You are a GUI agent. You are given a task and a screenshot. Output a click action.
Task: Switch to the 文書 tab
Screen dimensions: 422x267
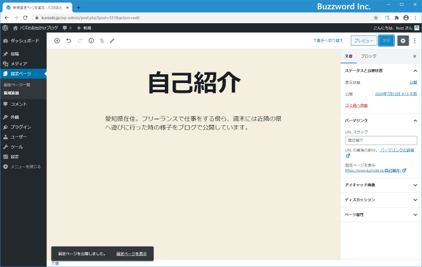(x=348, y=56)
